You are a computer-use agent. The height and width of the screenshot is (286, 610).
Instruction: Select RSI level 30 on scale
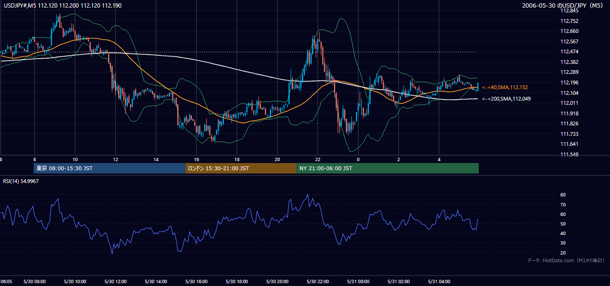click(563, 243)
